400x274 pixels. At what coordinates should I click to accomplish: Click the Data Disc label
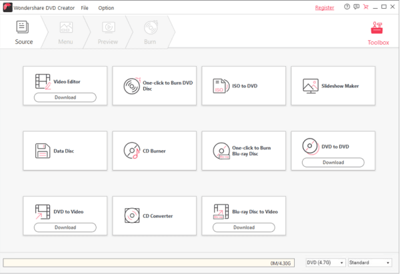64,151
